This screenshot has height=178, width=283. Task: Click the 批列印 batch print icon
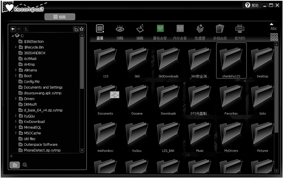tap(240, 29)
